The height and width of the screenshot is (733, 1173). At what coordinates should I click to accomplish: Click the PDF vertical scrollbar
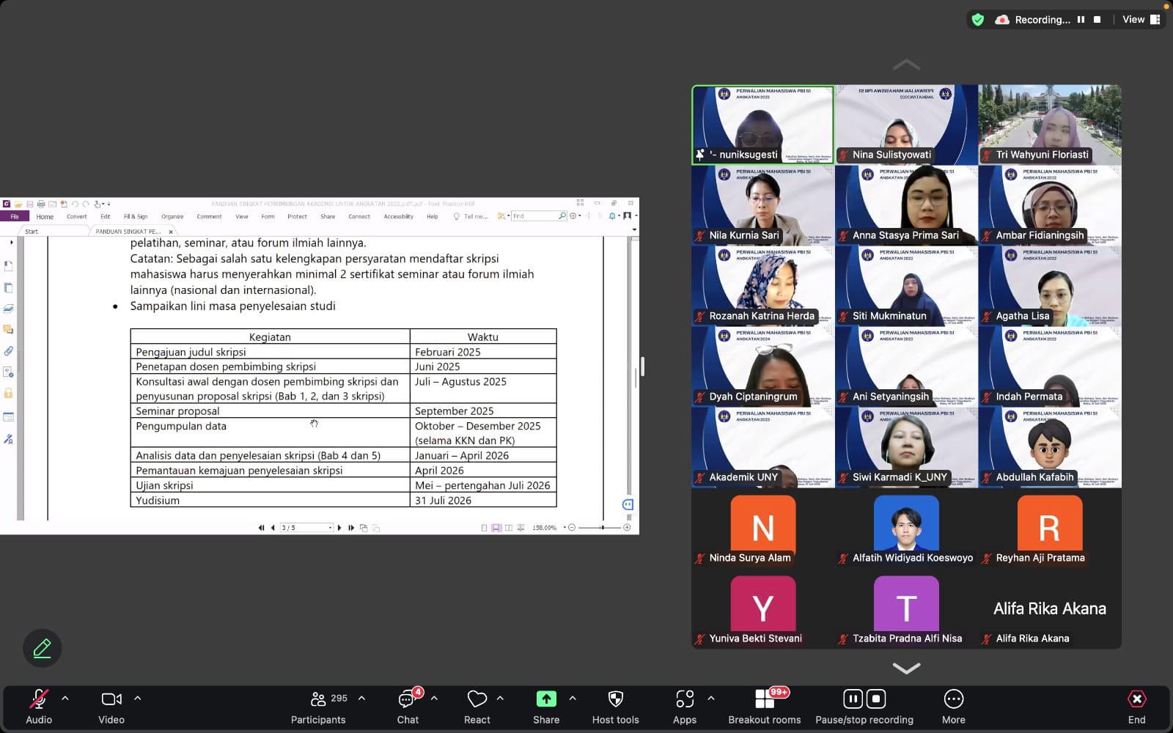tap(635, 377)
